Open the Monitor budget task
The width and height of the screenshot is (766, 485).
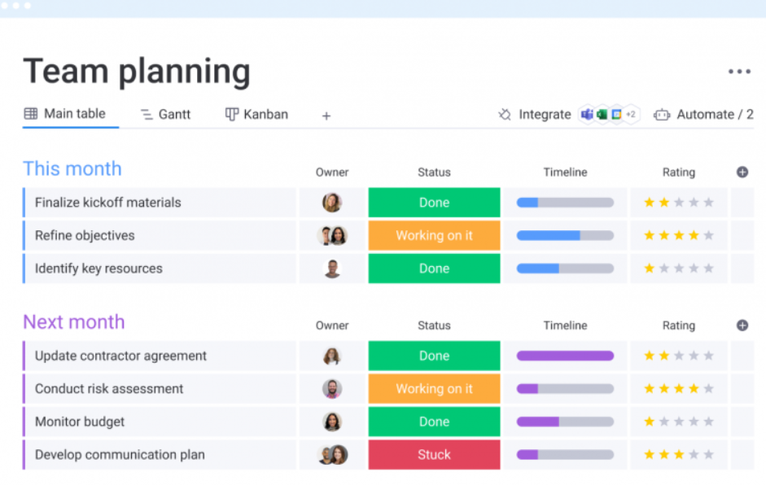[x=80, y=422]
